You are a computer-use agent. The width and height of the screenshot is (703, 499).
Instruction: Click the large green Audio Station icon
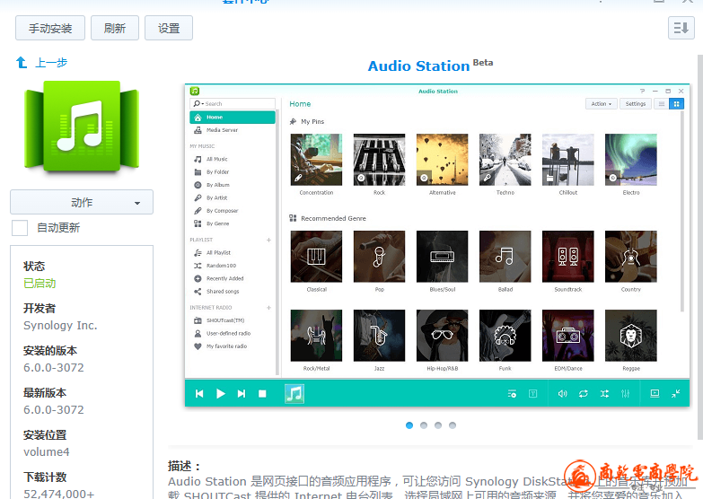[81, 127]
